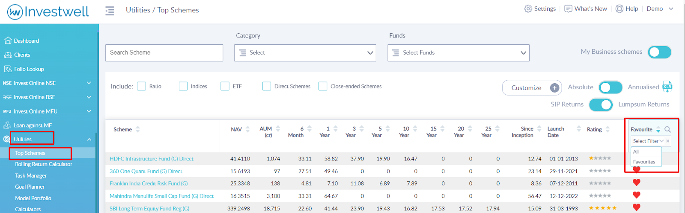The image size is (685, 213).
Task: Expand Invest Online BSE menu
Action: 89,97
